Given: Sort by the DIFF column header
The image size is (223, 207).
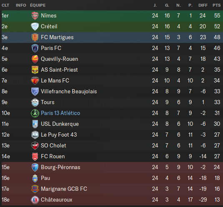Looking at the screenshot, I should click(x=203, y=5).
